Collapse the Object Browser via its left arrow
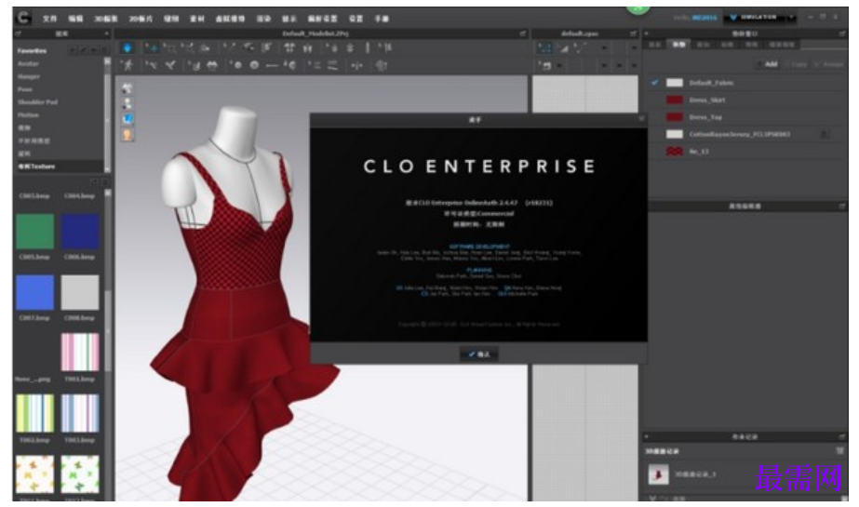859x507 pixels. 647,33
